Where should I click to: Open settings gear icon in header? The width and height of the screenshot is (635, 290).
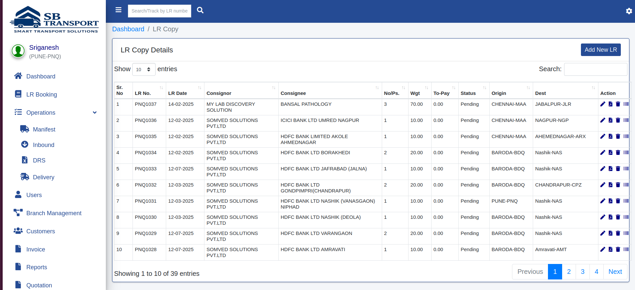[x=629, y=11]
